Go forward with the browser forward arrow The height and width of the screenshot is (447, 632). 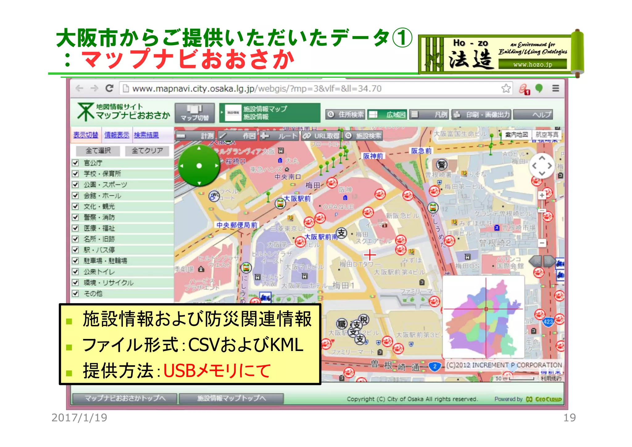click(x=94, y=89)
